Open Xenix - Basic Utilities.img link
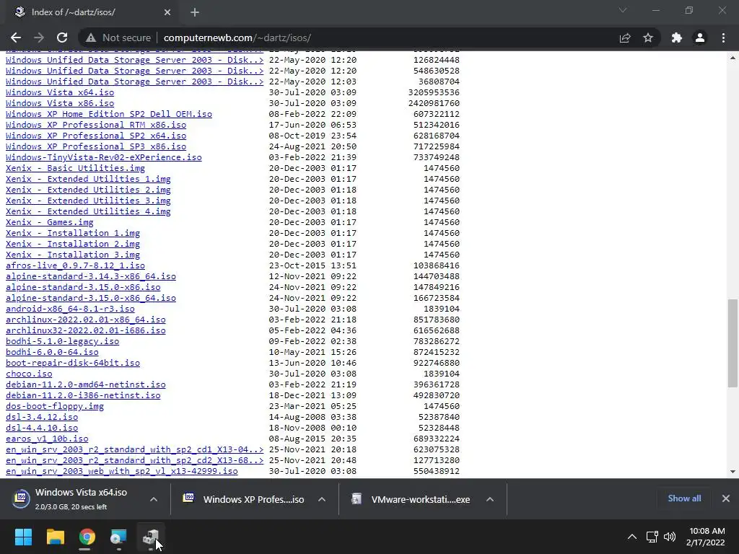The width and height of the screenshot is (739, 554). (75, 168)
